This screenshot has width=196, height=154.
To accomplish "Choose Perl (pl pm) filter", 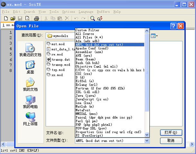I will (110, 121).
